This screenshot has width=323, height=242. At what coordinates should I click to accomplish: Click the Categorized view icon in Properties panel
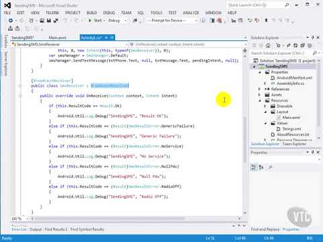254,167
